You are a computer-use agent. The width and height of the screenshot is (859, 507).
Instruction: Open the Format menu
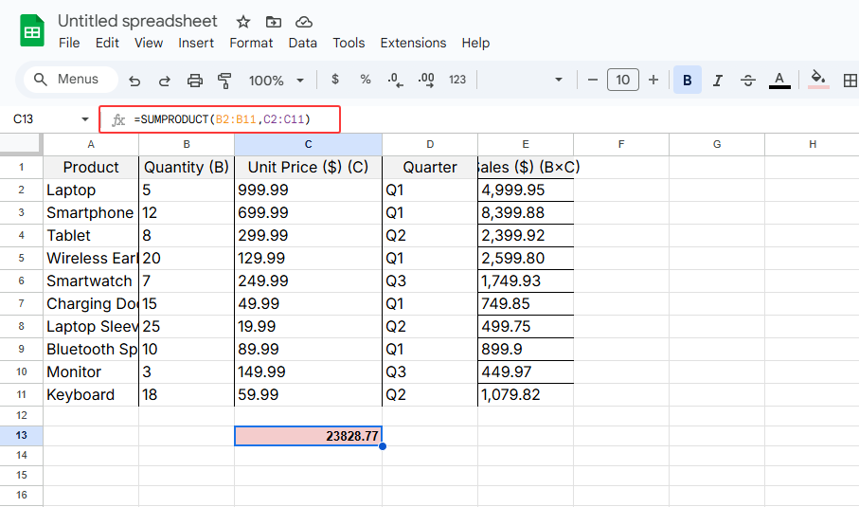[x=251, y=43]
